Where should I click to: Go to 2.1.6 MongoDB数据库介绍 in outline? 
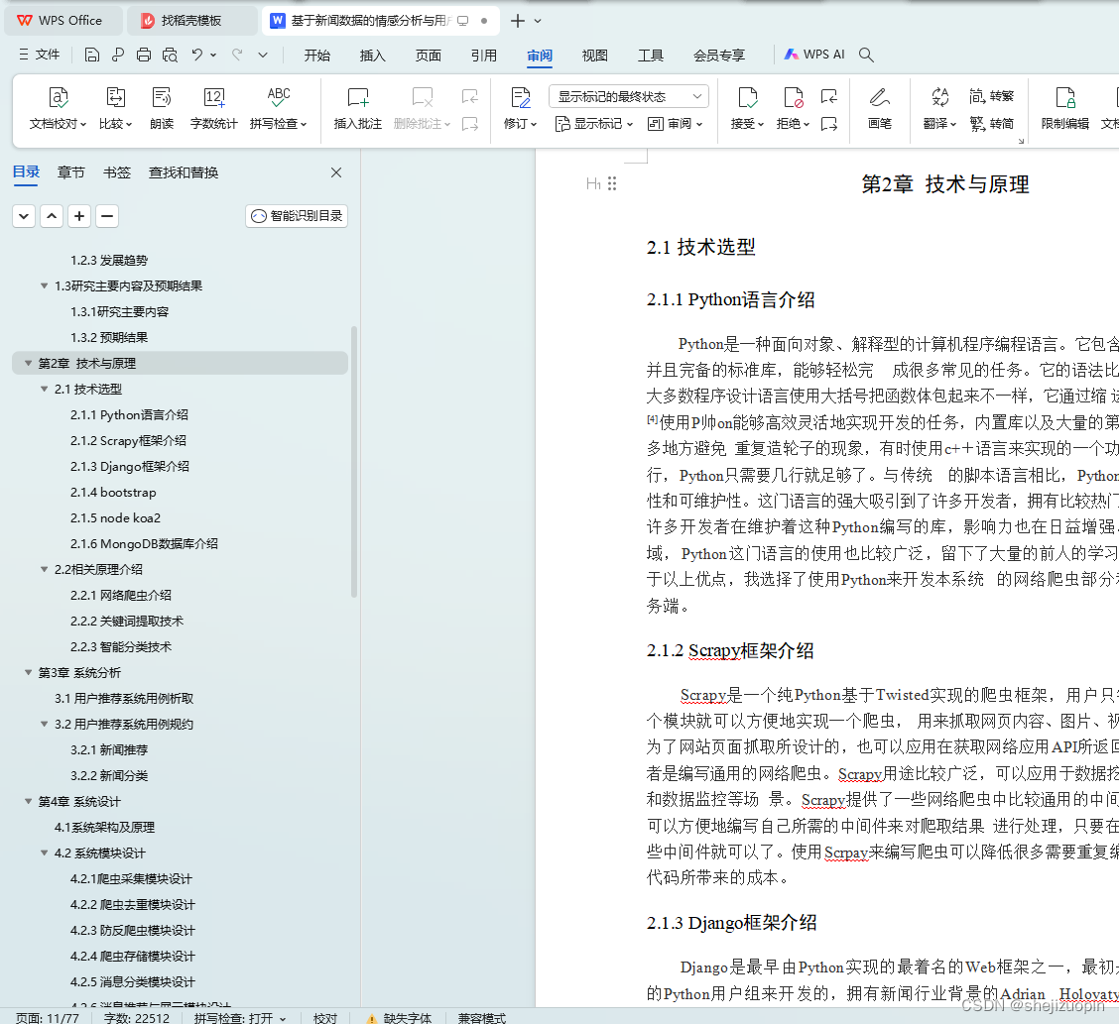[144, 543]
